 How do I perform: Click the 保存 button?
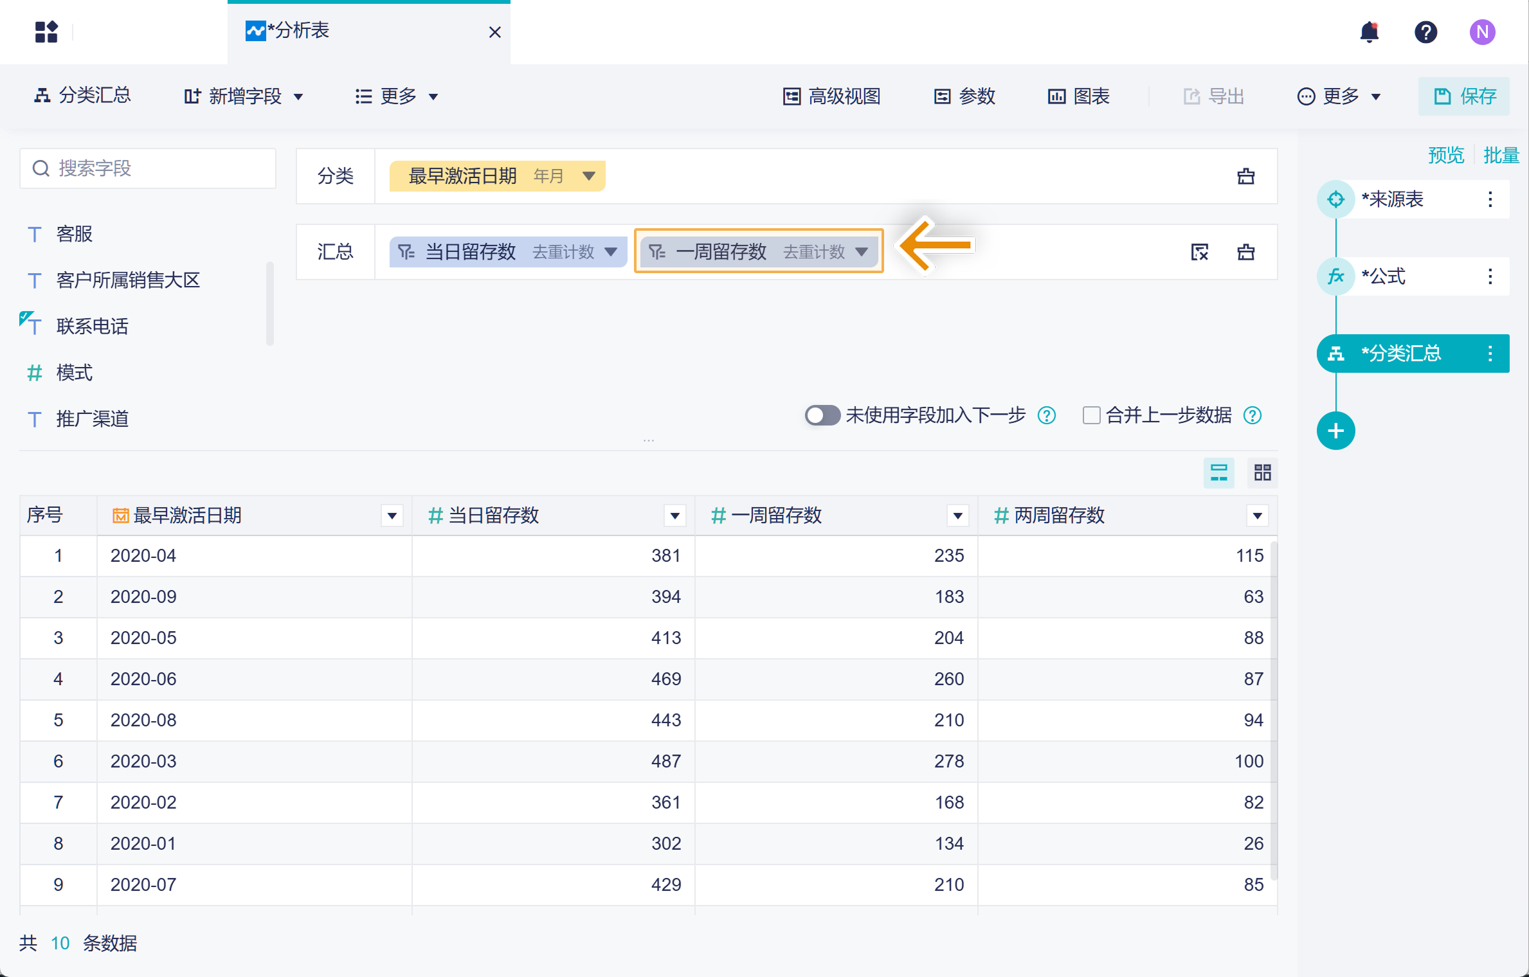(1464, 96)
